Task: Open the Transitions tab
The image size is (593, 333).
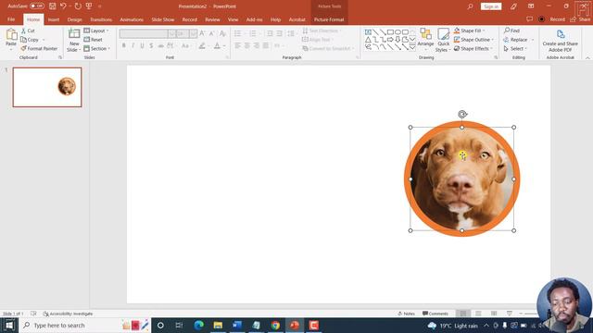Action: [x=101, y=19]
